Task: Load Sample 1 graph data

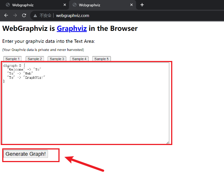Action: (x=12, y=59)
